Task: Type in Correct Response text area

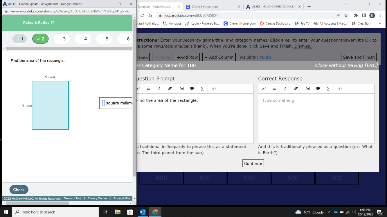Action: point(316,119)
